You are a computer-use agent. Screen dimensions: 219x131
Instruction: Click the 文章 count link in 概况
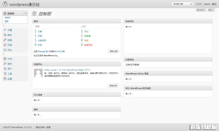(40, 32)
